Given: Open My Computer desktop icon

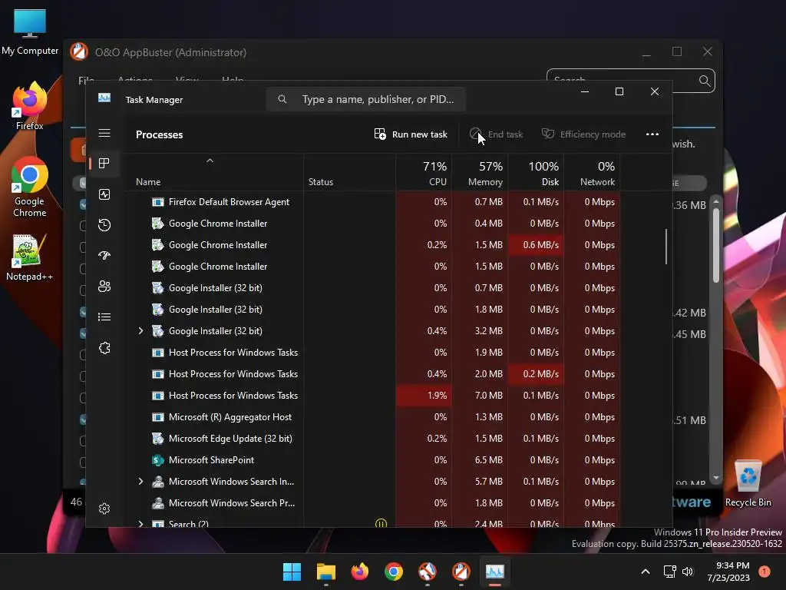Looking at the screenshot, I should point(30,32).
